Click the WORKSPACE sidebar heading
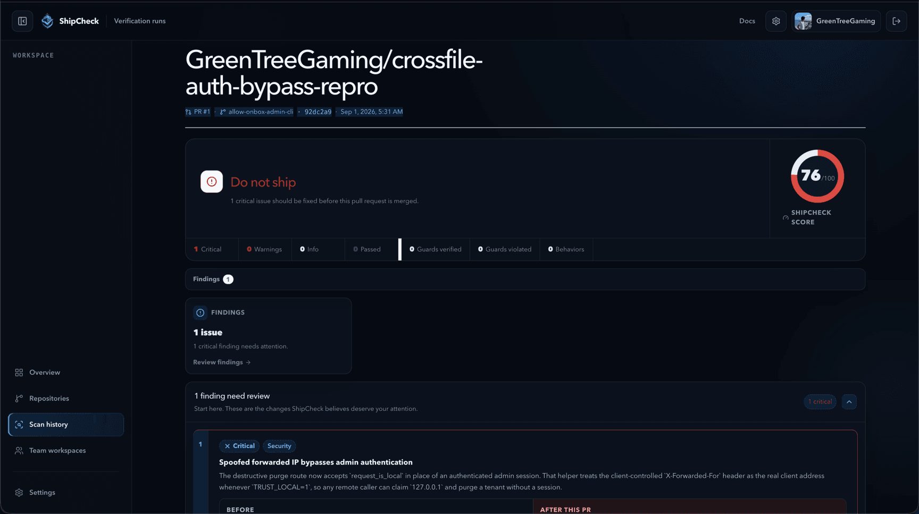Image resolution: width=919 pixels, height=514 pixels. (x=34, y=55)
